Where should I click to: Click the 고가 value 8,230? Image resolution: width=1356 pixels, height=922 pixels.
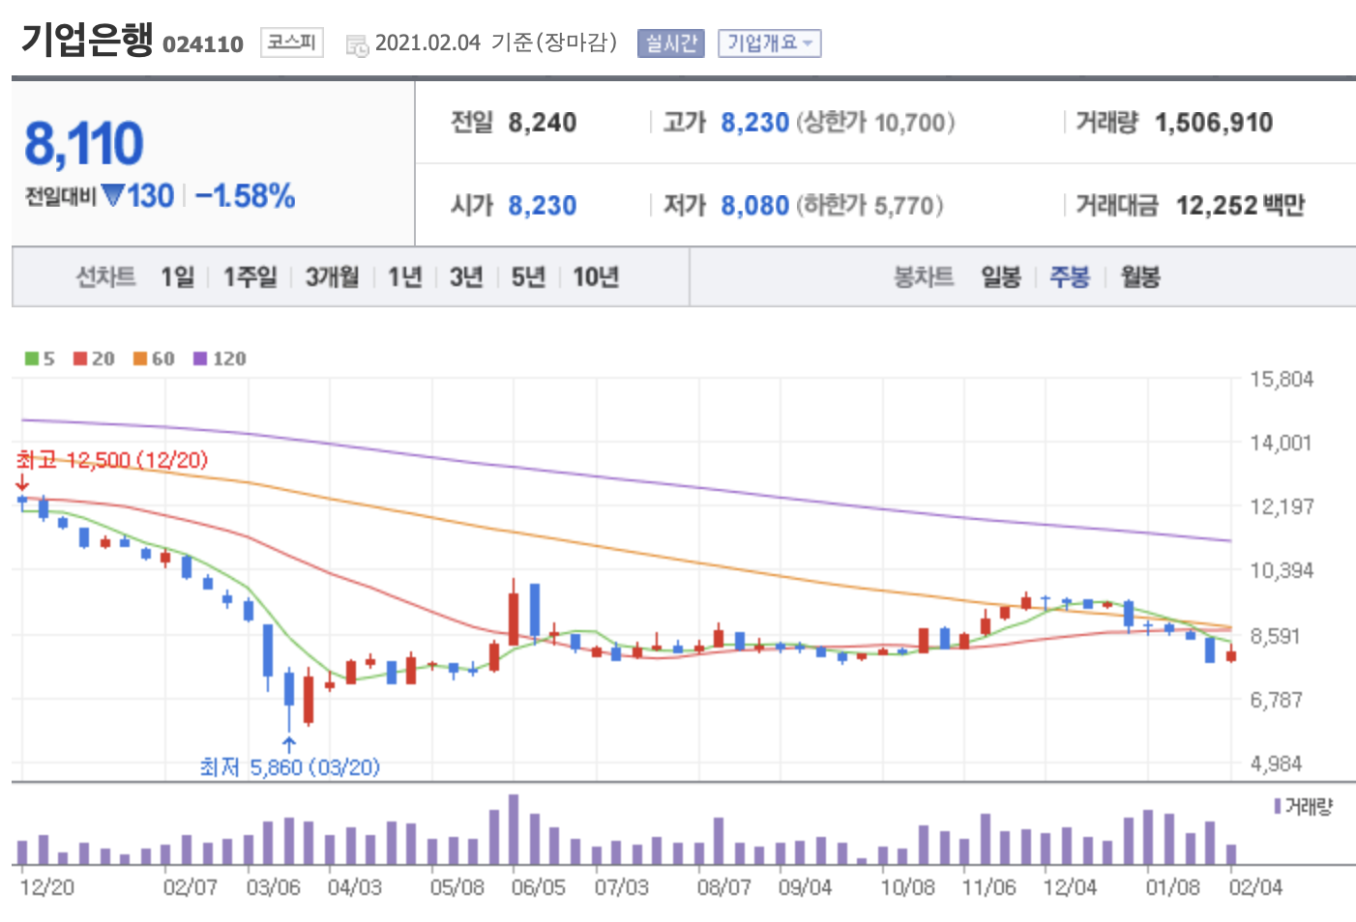pos(755,123)
